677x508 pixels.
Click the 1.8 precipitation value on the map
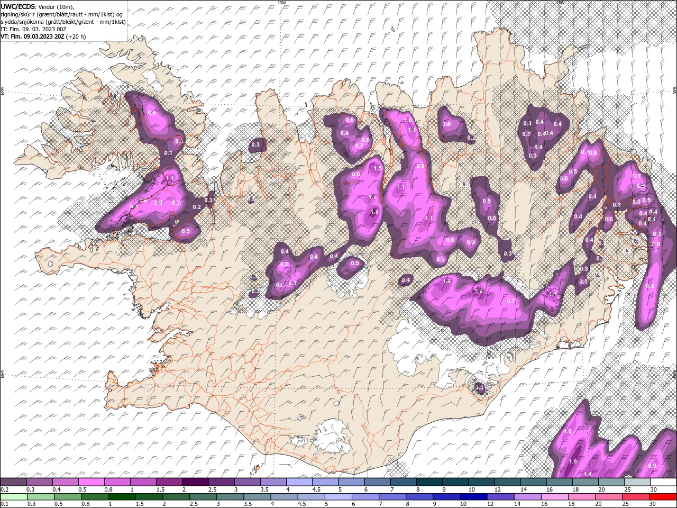point(375,212)
